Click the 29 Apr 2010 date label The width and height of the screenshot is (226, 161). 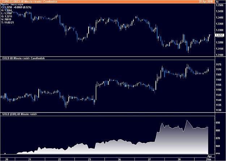coord(206,1)
